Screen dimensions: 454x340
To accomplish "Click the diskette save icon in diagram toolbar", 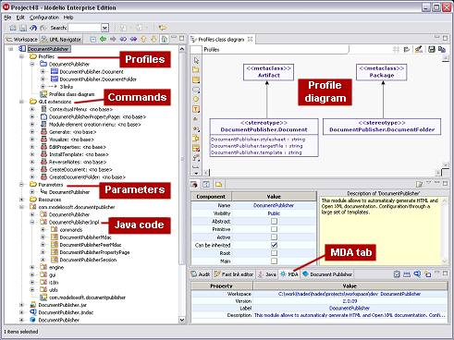I will 432,49.
